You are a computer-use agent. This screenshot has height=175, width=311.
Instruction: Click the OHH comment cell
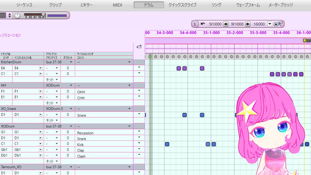pos(104,92)
